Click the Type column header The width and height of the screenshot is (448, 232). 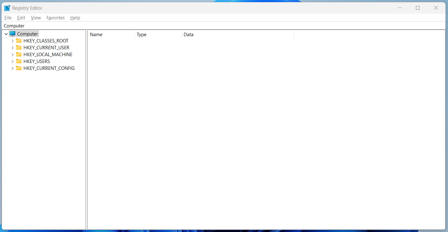click(x=158, y=35)
